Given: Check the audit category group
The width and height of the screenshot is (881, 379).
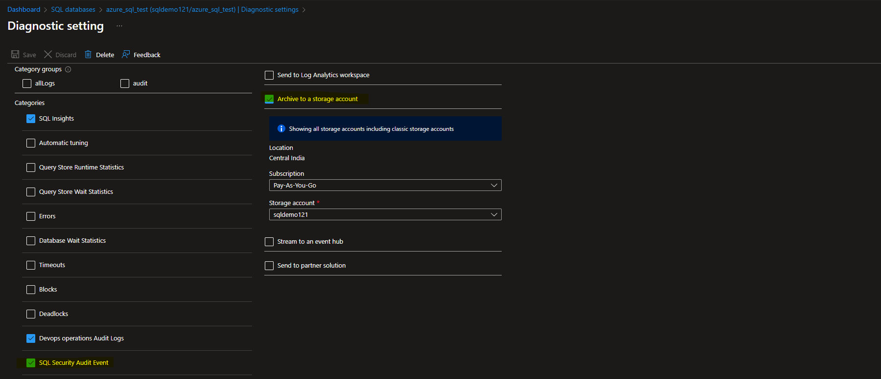Looking at the screenshot, I should click(x=125, y=84).
